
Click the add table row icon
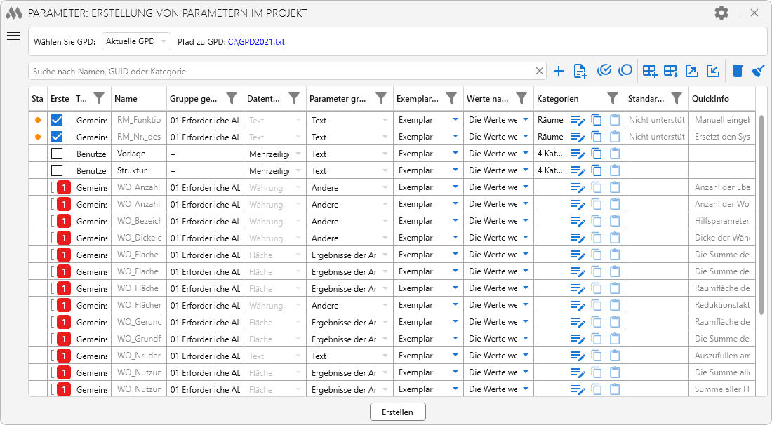coord(650,71)
